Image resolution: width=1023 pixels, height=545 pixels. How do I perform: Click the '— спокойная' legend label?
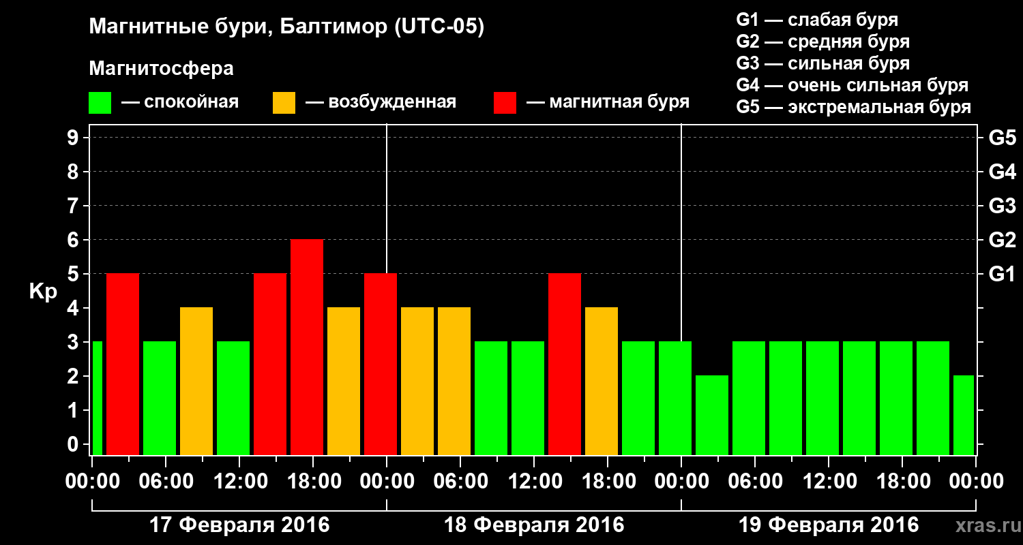(180, 102)
